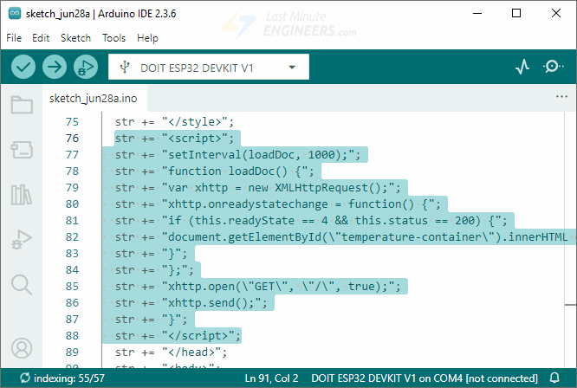Click line number 89 in the gutter
Viewport: 577px width, 388px height.
(72, 352)
